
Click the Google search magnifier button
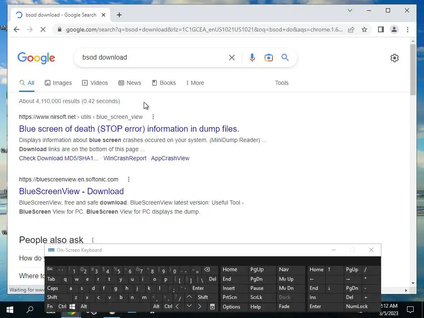click(x=285, y=57)
